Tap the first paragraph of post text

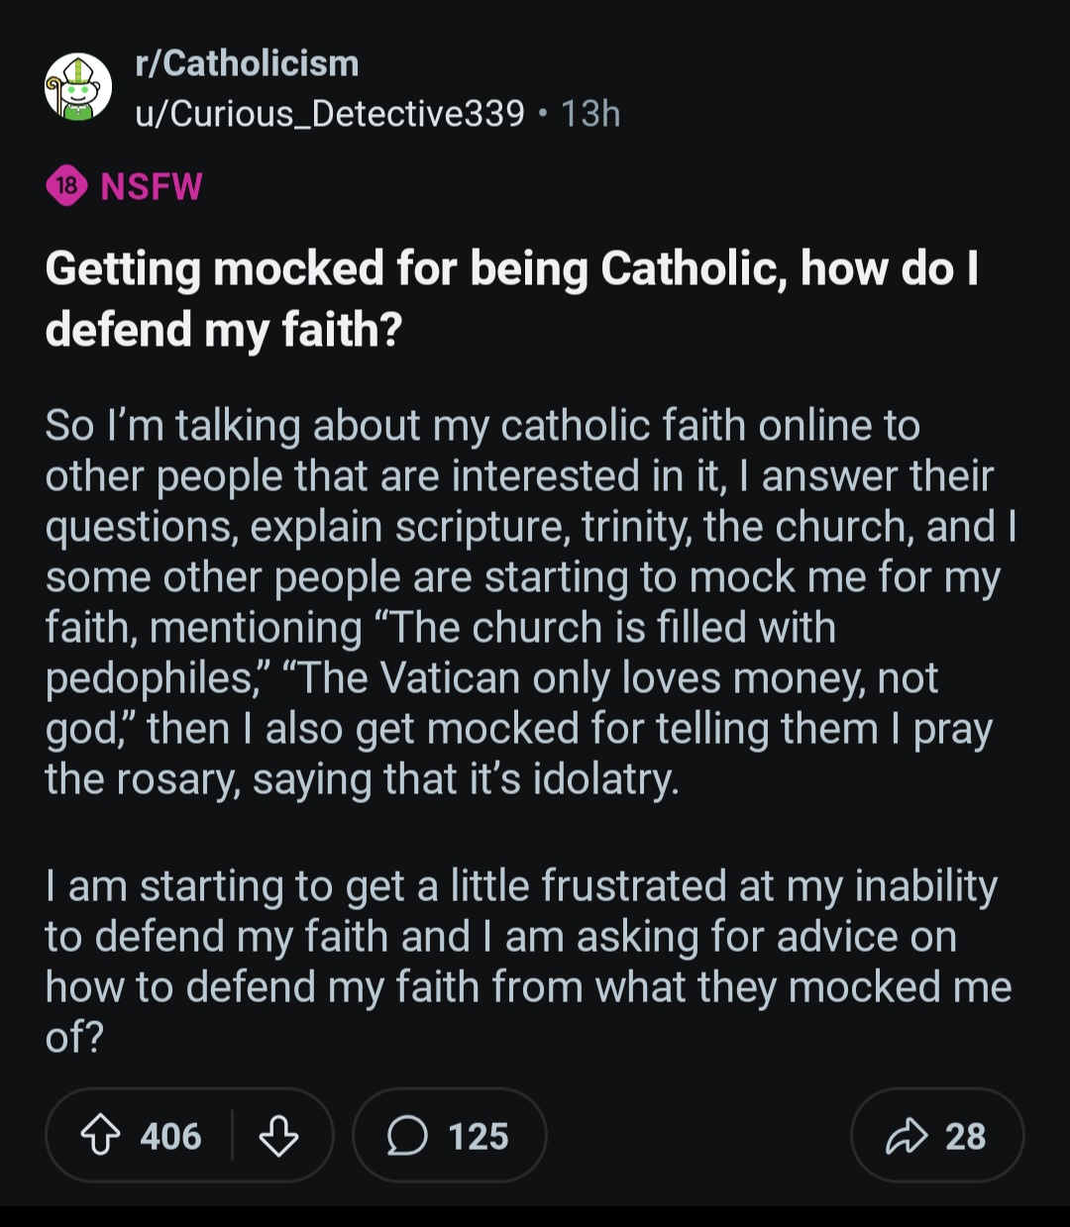point(531,602)
